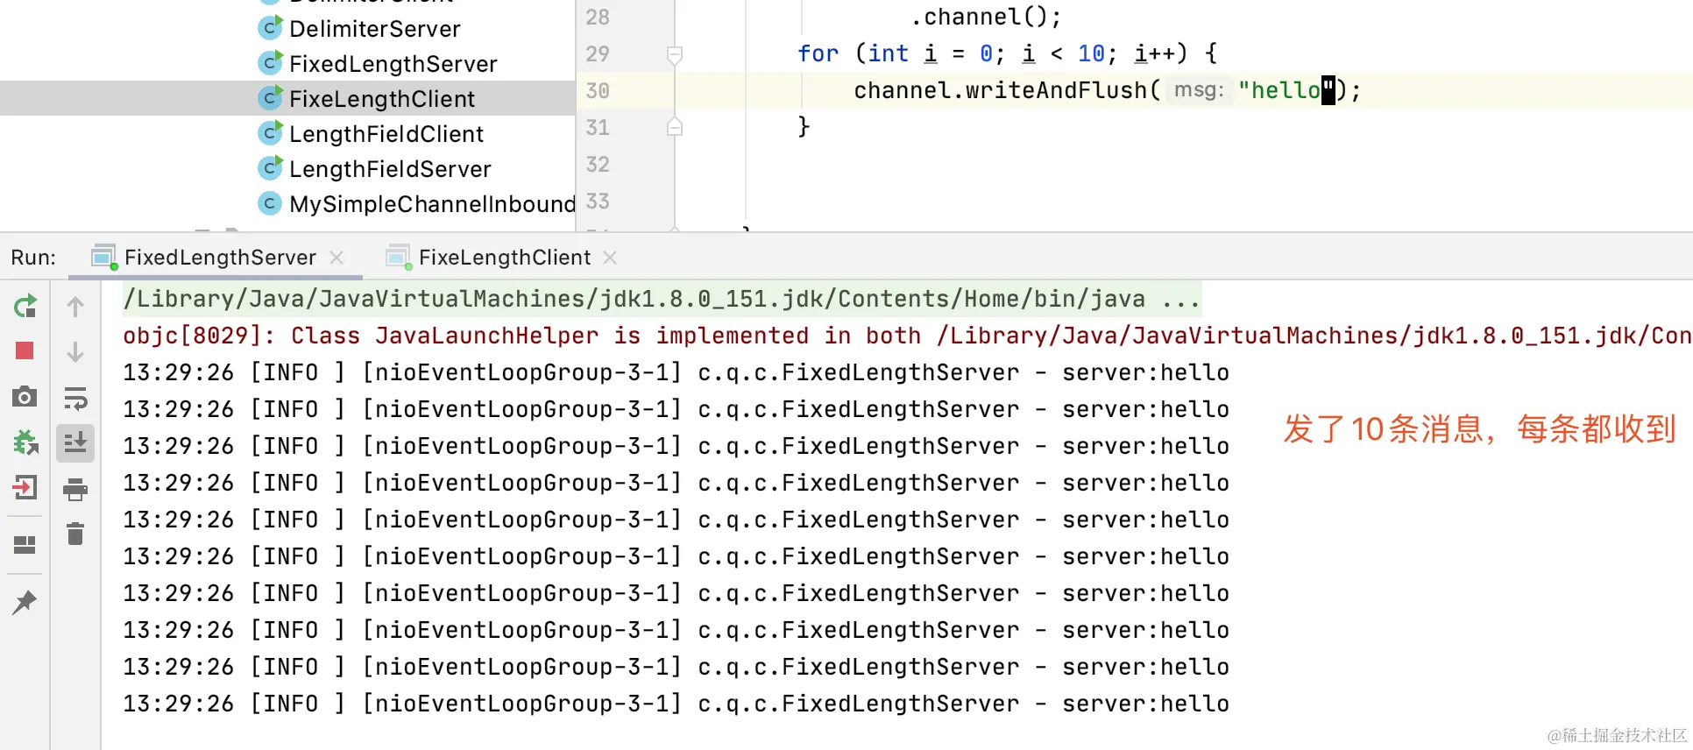Screen dimensions: 1693x750
Task: Attach debugger with the bug icon
Action: point(25,442)
